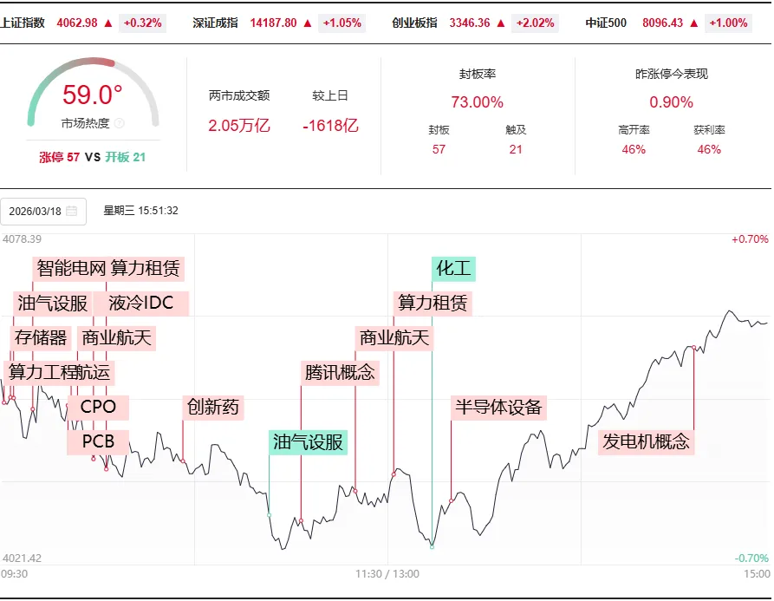Select the 半导体设备 chart tag
The image size is (774, 601).
point(498,408)
